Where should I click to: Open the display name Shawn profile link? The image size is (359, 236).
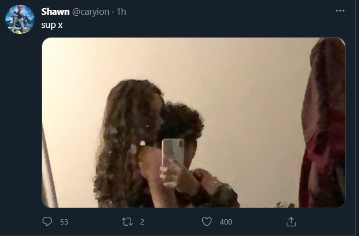tap(55, 12)
